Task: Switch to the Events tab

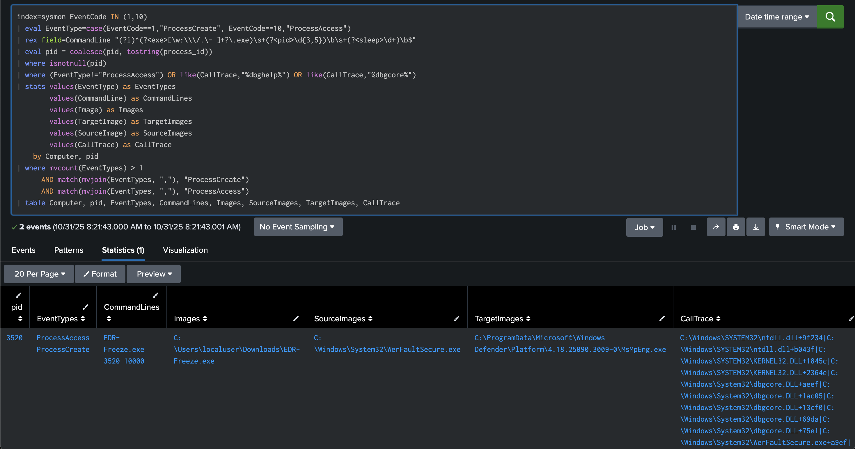Action: click(23, 250)
